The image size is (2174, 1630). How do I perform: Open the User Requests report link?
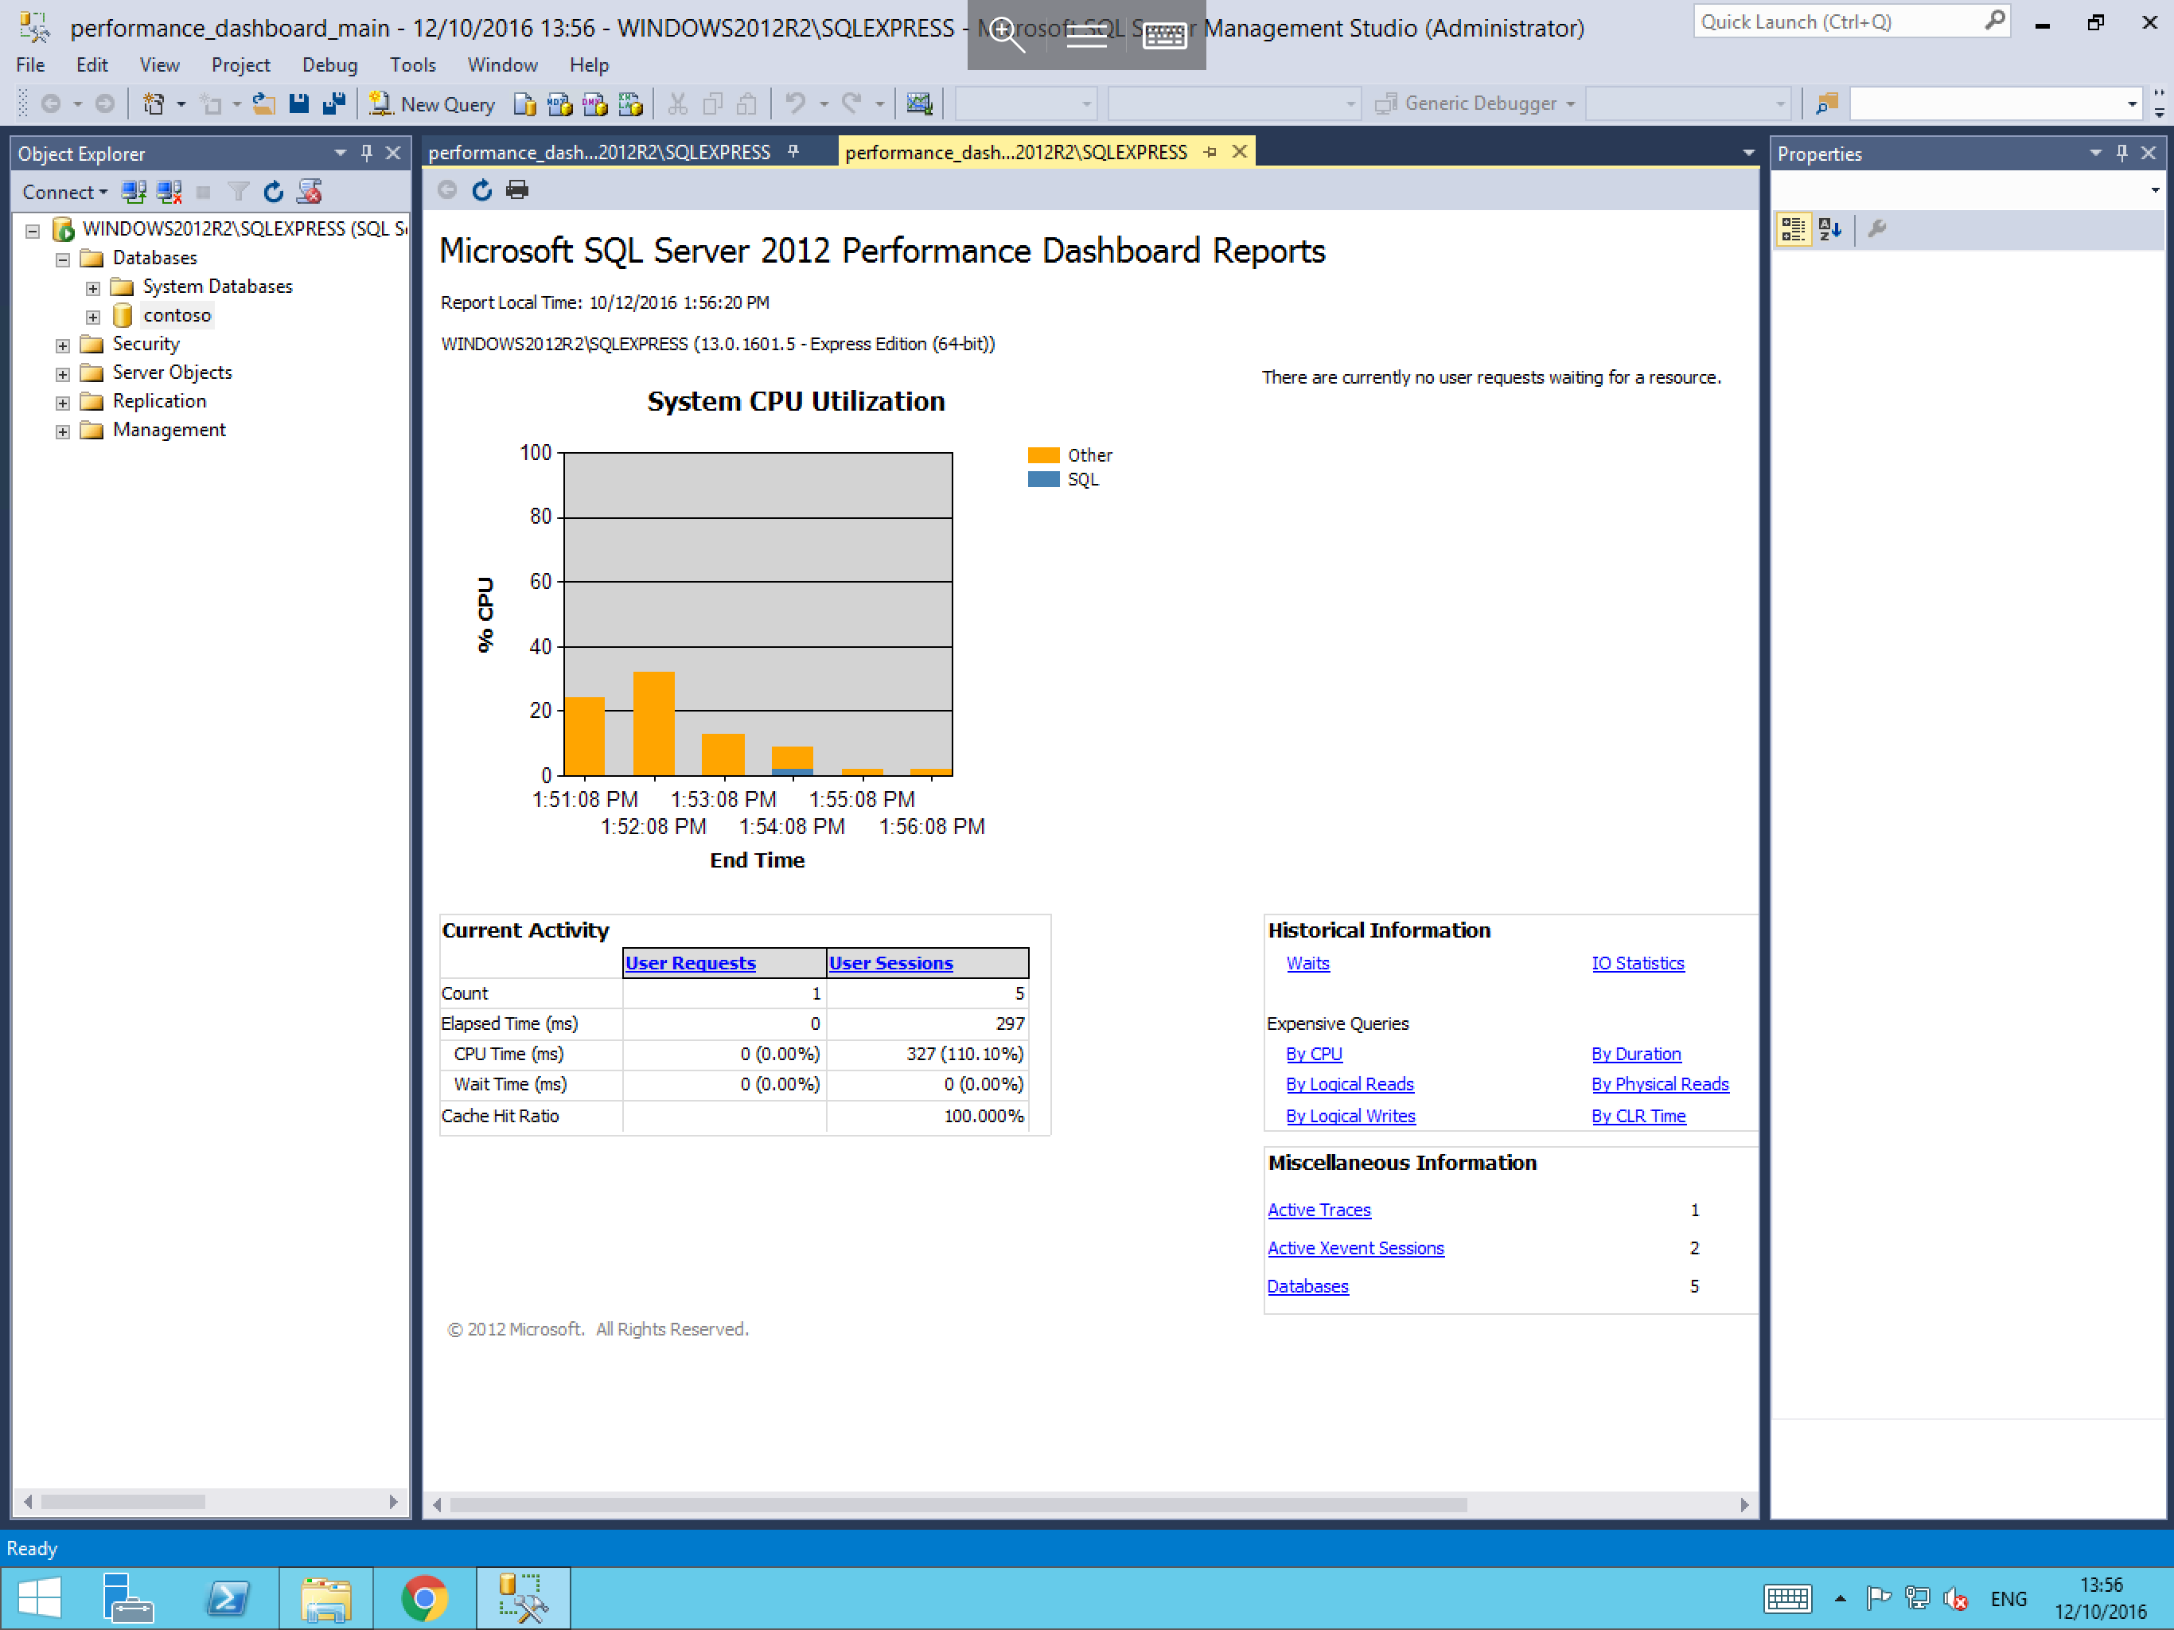tap(690, 964)
